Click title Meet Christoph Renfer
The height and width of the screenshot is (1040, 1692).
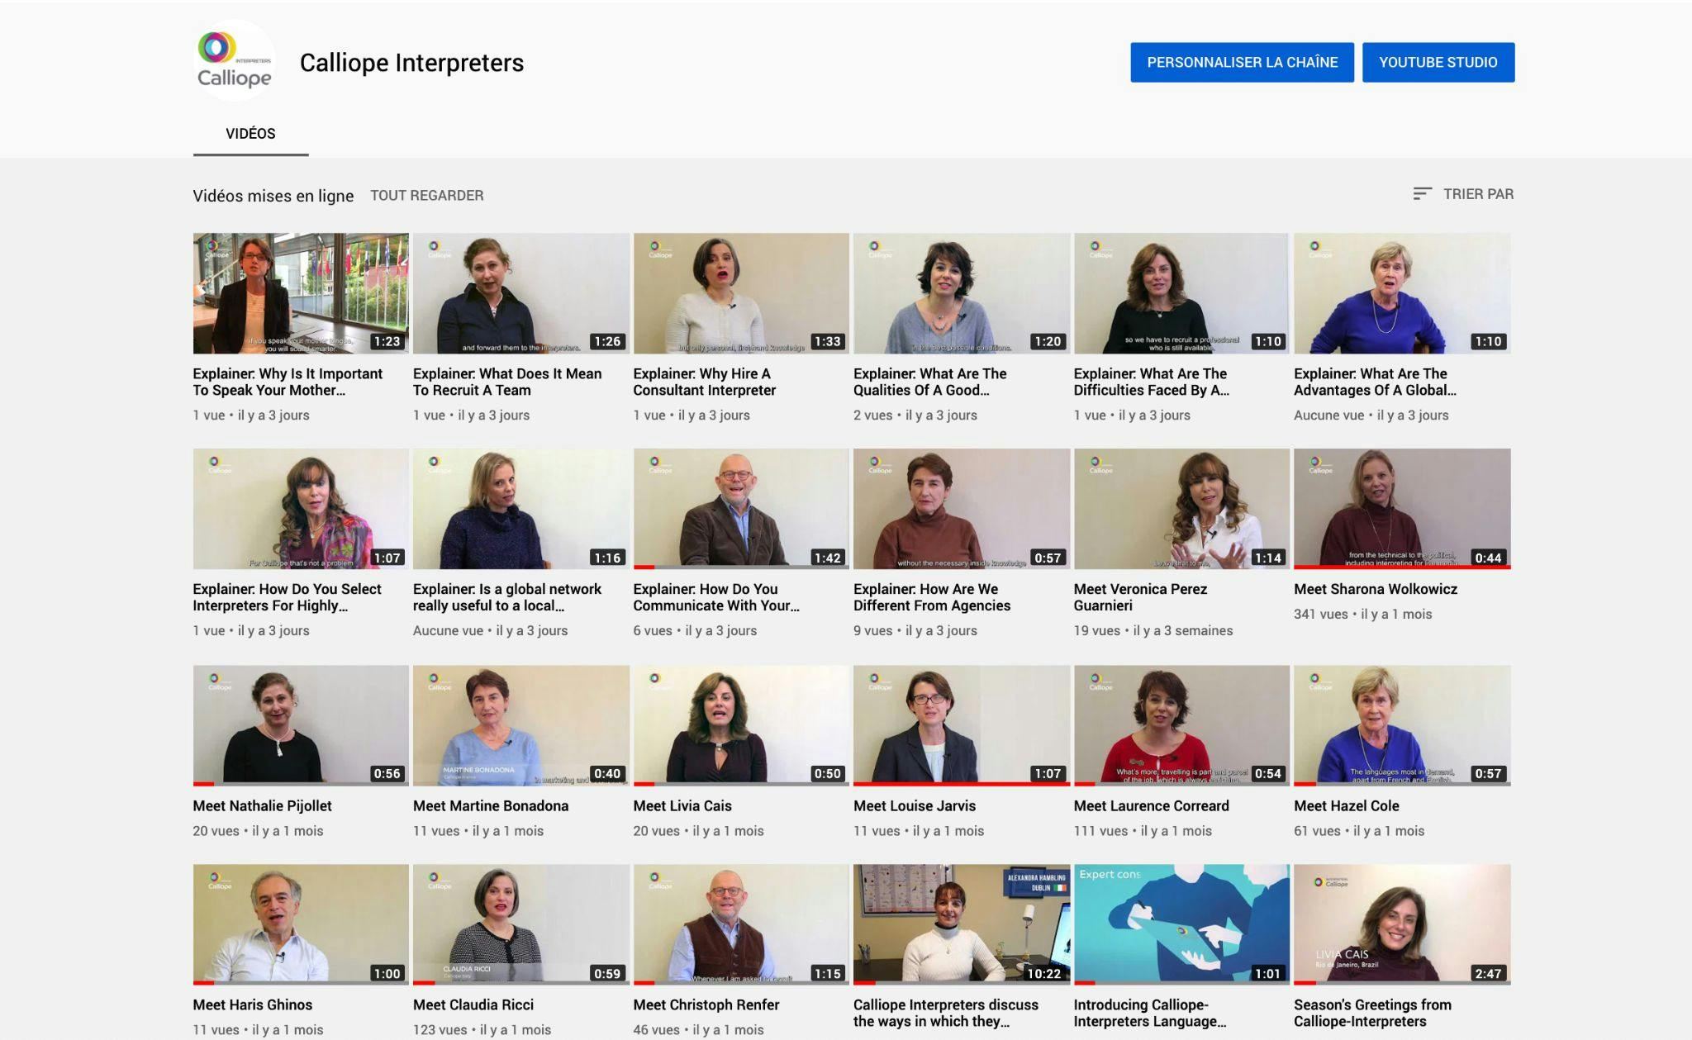coord(706,1004)
